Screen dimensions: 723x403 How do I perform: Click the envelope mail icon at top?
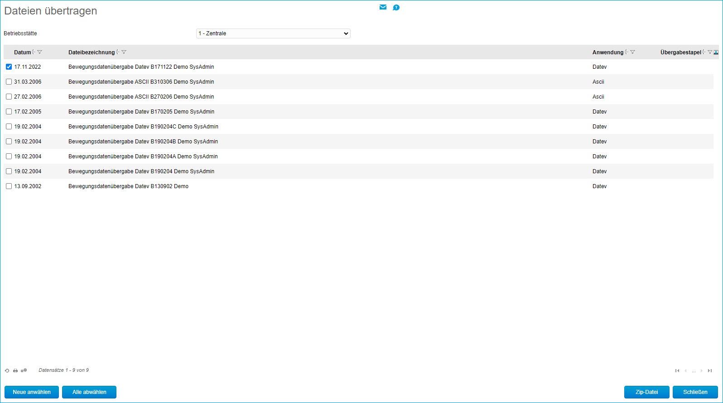point(383,7)
